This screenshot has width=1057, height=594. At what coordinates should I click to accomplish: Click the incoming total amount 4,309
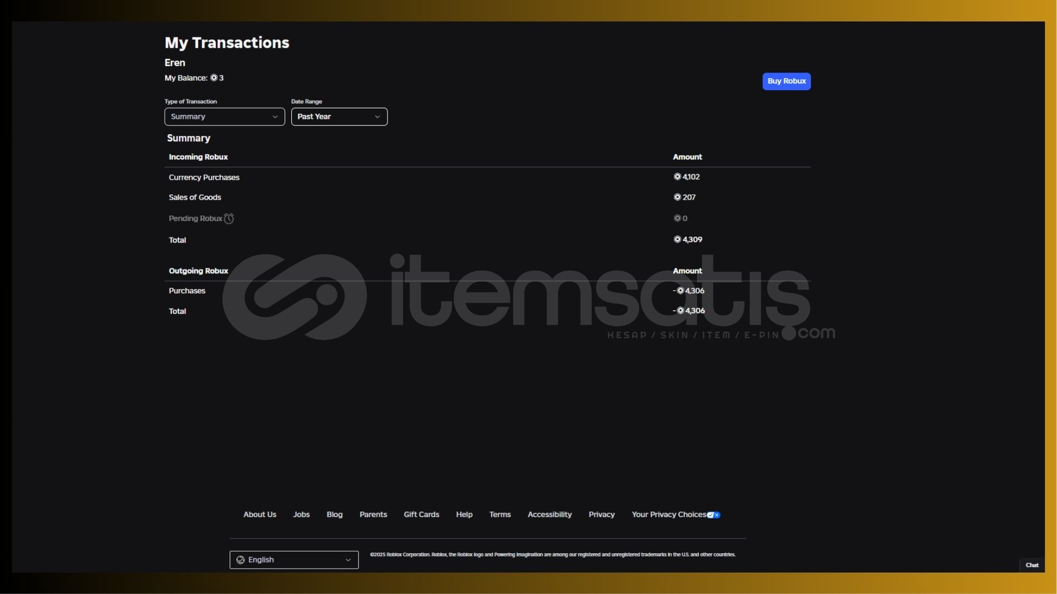(688, 239)
